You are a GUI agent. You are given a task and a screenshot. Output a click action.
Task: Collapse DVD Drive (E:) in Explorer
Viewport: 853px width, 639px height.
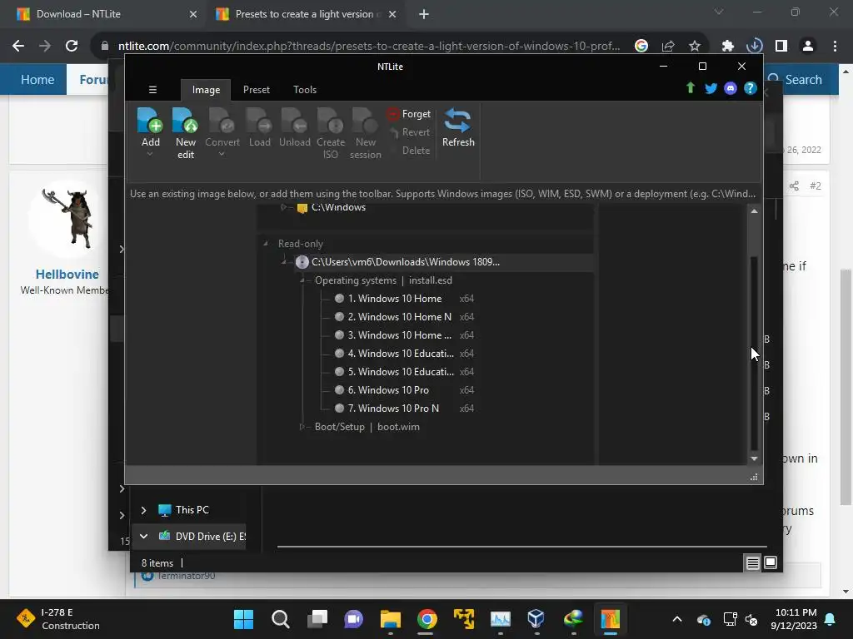point(143,537)
